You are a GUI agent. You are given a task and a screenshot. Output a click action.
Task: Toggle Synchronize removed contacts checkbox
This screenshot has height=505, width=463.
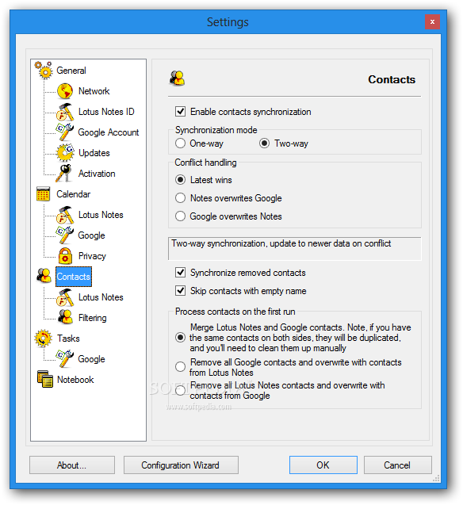pos(180,273)
